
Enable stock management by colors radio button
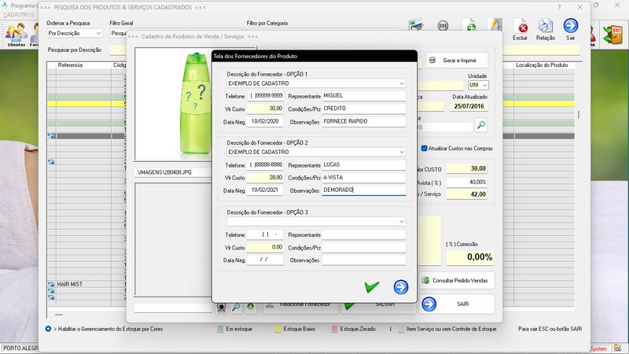click(x=49, y=328)
